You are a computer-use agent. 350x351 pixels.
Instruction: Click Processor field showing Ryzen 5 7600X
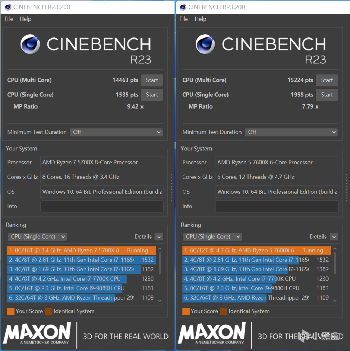pyautogui.click(x=277, y=162)
